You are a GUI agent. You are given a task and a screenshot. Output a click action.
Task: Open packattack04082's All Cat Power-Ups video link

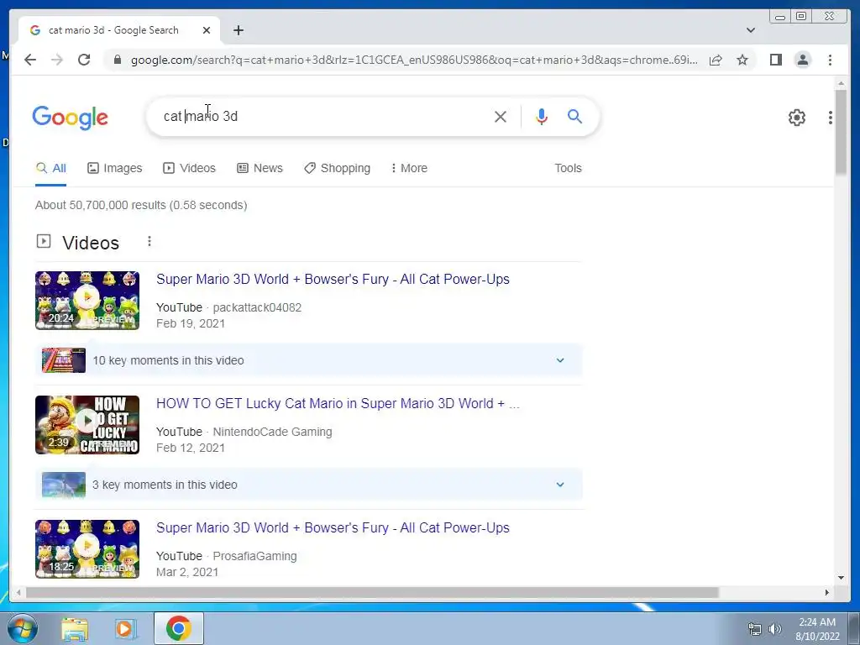[x=333, y=279]
